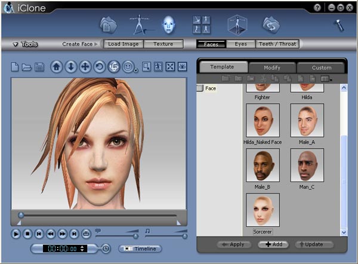
Task: Select the rotate camera tool icon
Action: click(100, 67)
